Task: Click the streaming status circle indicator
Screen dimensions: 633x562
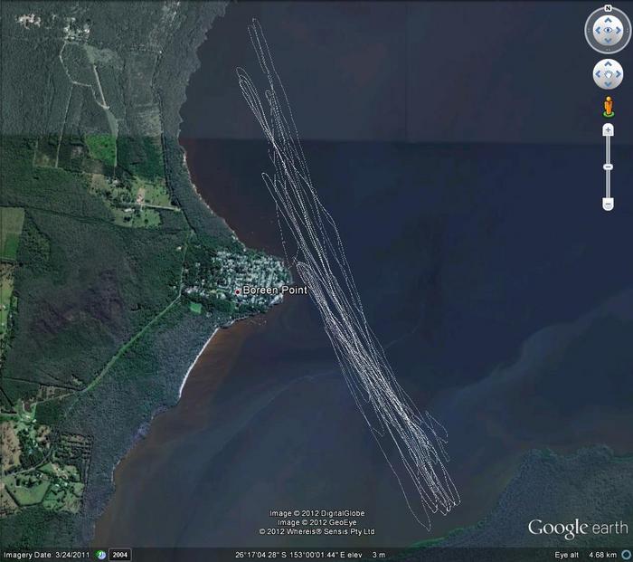Action: [x=625, y=555]
